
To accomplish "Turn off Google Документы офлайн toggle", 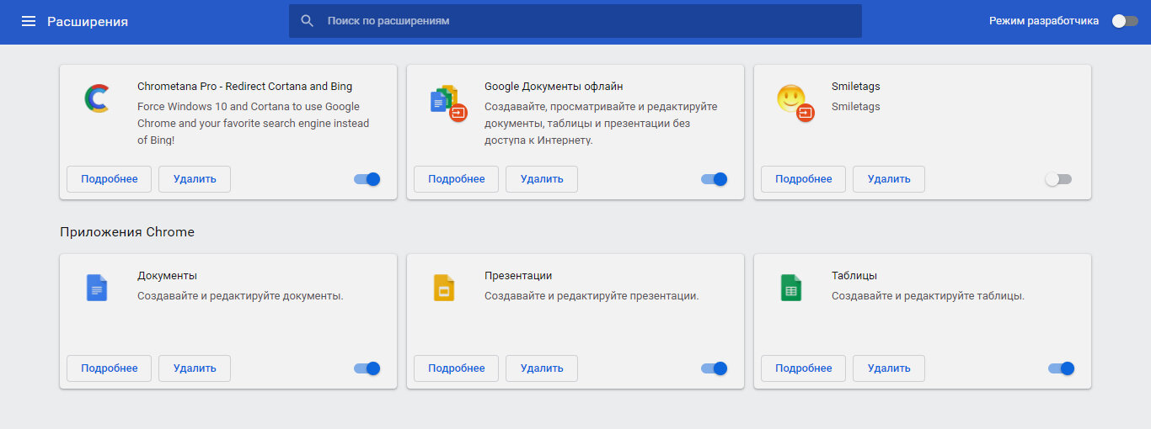I will point(715,179).
